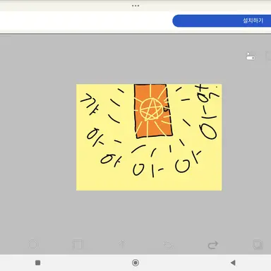Undo the last stroke with curved-left arrow
Screen dimensions: 271x271
point(168,245)
